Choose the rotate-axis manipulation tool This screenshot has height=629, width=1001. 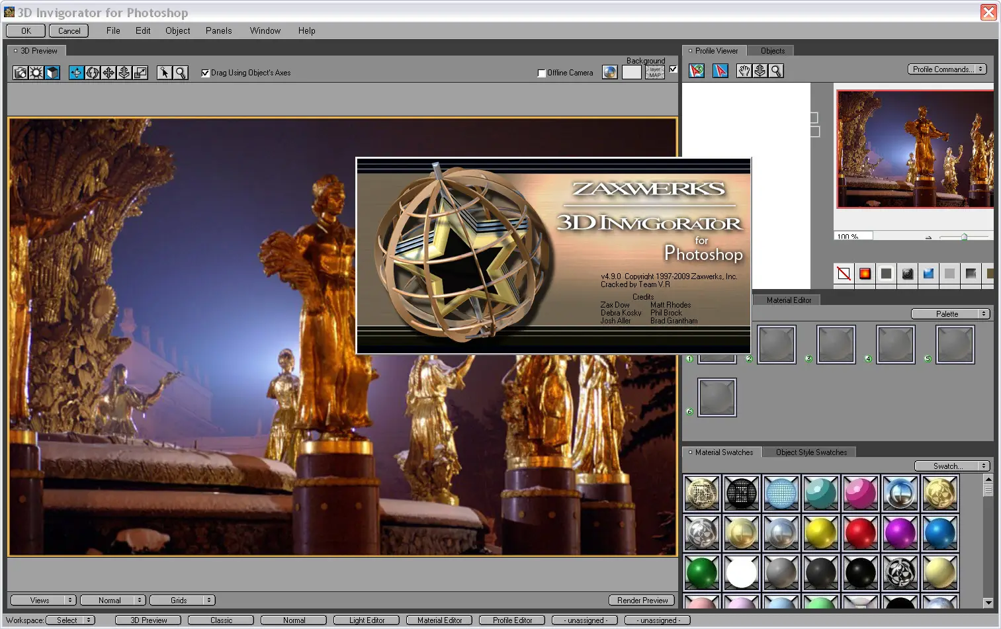(77, 73)
